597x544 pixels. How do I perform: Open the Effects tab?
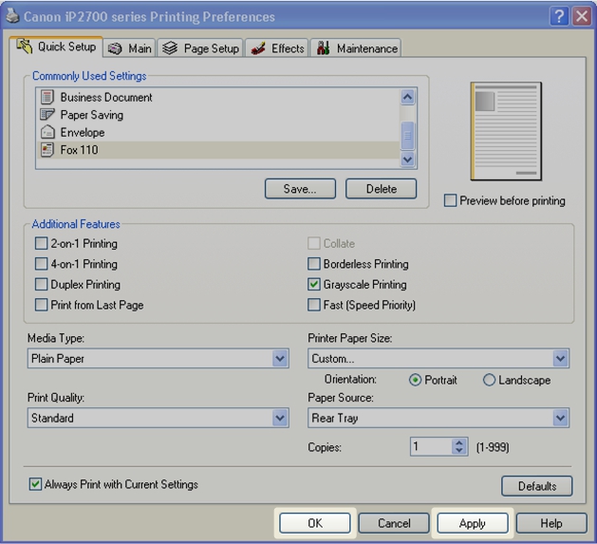coord(278,48)
